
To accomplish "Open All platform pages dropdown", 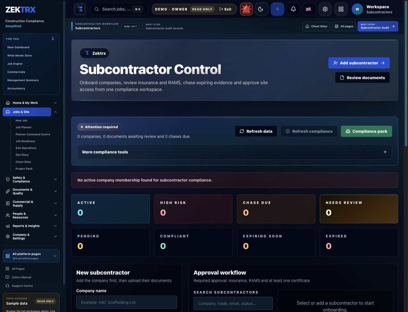I will (x=31, y=256).
